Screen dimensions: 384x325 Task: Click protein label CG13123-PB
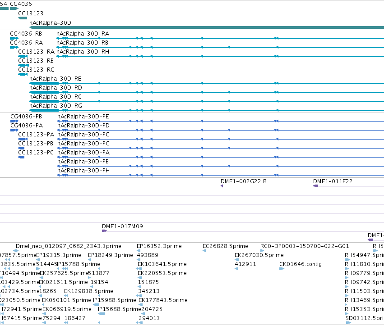click(36, 144)
